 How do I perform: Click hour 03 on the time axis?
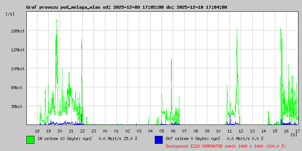point(139,131)
